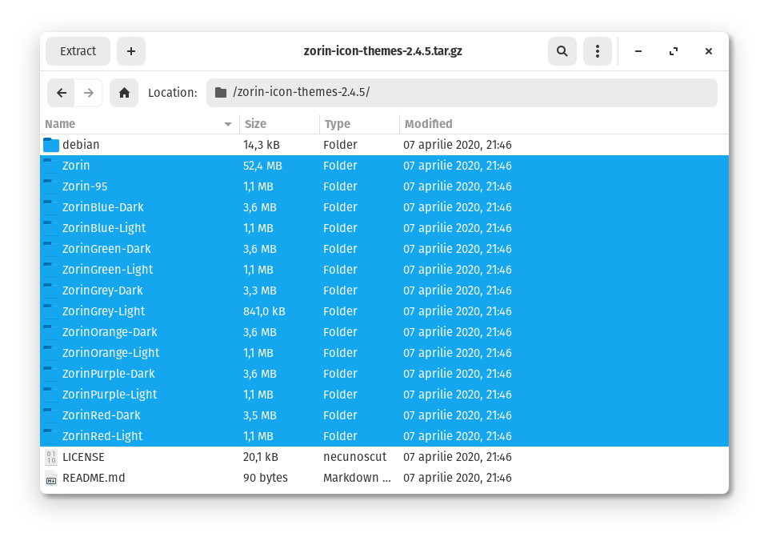The image size is (772, 545).
Task: Click the LICENSE binary file icon
Action: [50, 457]
